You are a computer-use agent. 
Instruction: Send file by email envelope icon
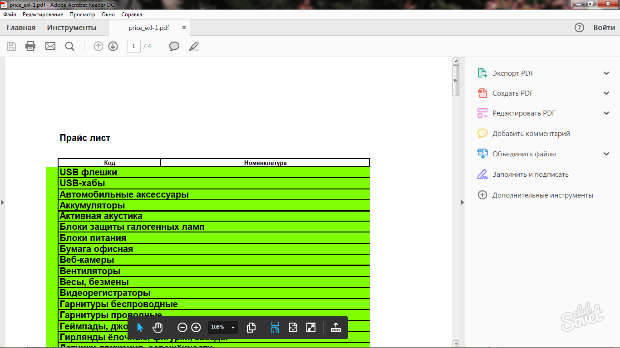pyautogui.click(x=50, y=46)
